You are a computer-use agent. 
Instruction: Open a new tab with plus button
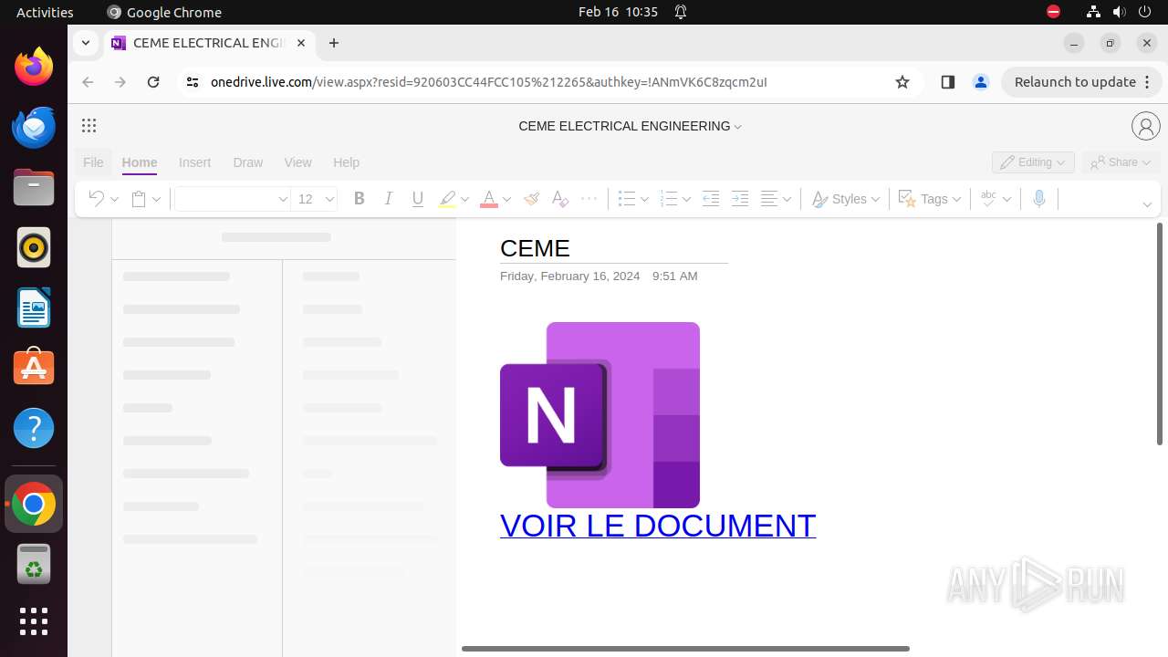pyautogui.click(x=334, y=43)
